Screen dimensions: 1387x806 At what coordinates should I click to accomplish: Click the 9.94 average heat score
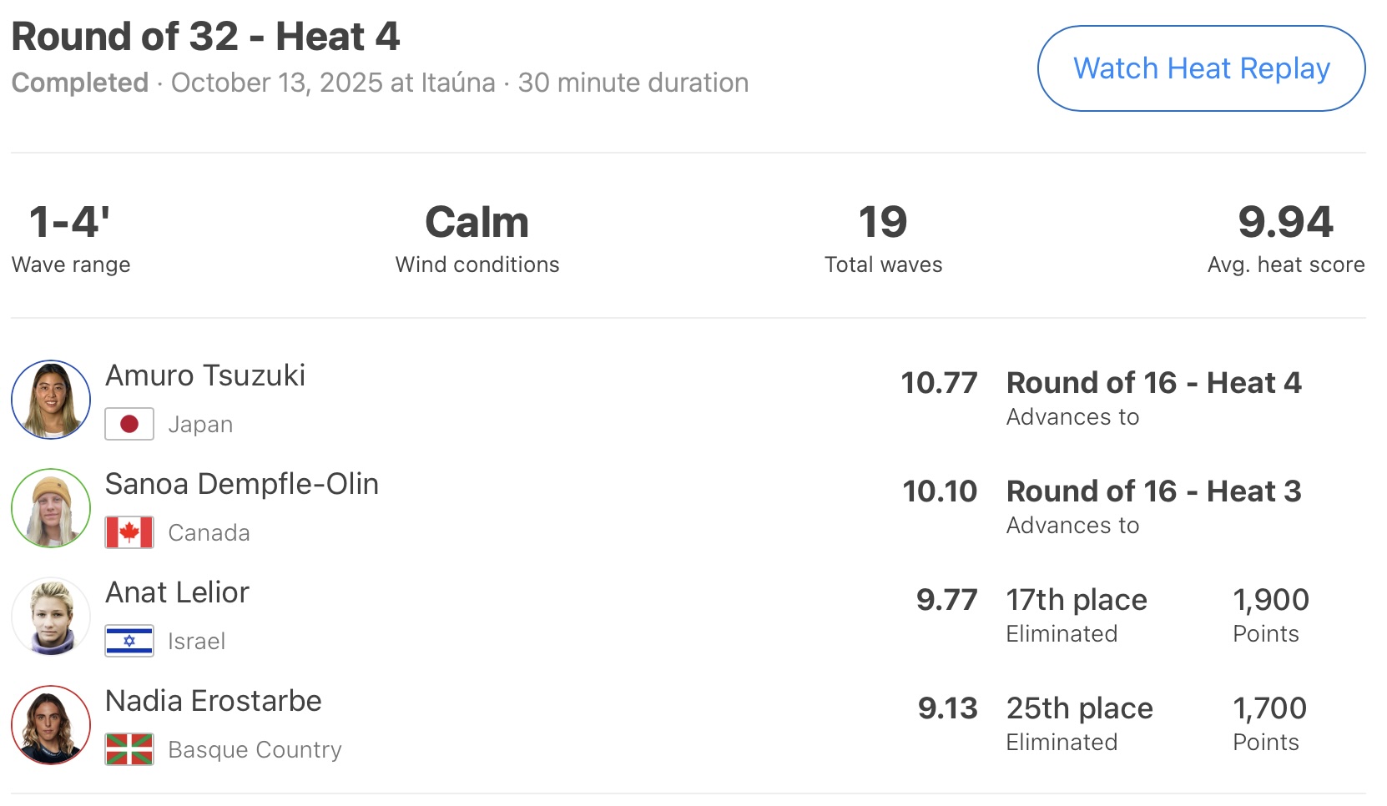coord(1285,222)
